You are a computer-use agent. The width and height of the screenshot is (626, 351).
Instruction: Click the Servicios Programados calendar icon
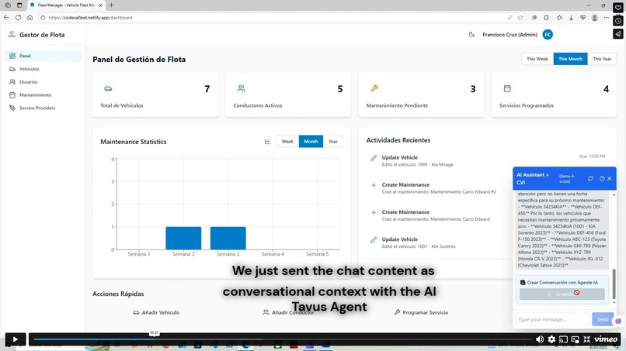507,88
